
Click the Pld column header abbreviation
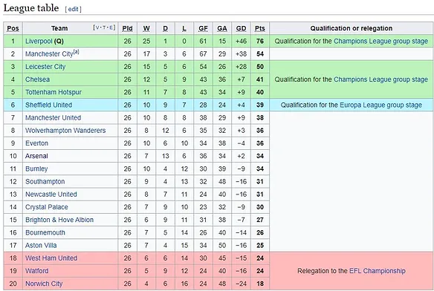point(127,28)
